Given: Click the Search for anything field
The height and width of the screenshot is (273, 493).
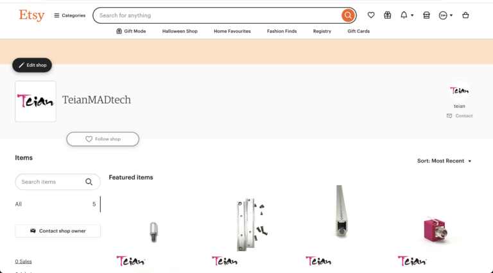Looking at the screenshot, I should pyautogui.click(x=217, y=15).
